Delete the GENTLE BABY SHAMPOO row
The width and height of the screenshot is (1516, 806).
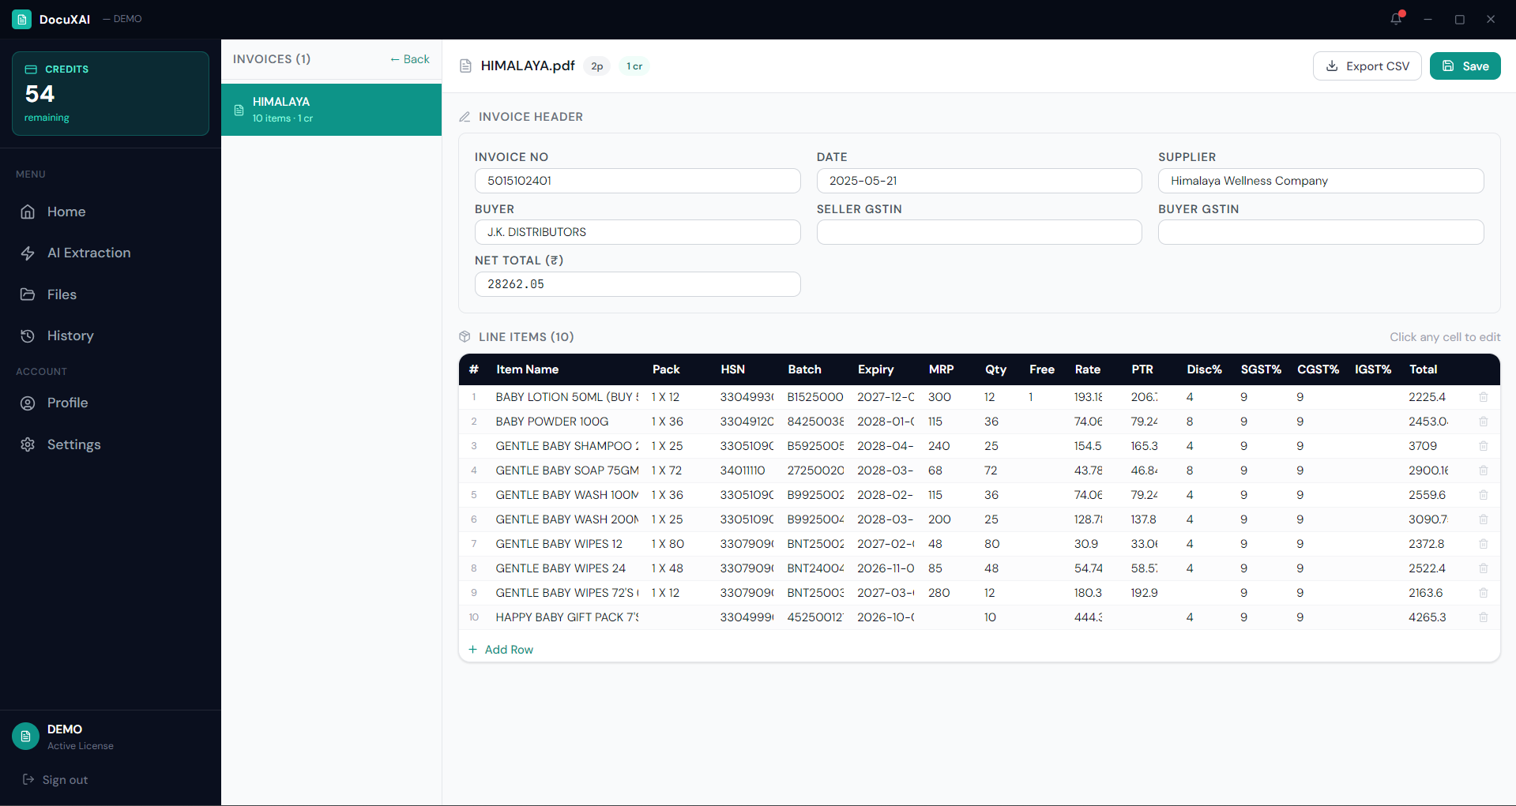tap(1484, 446)
